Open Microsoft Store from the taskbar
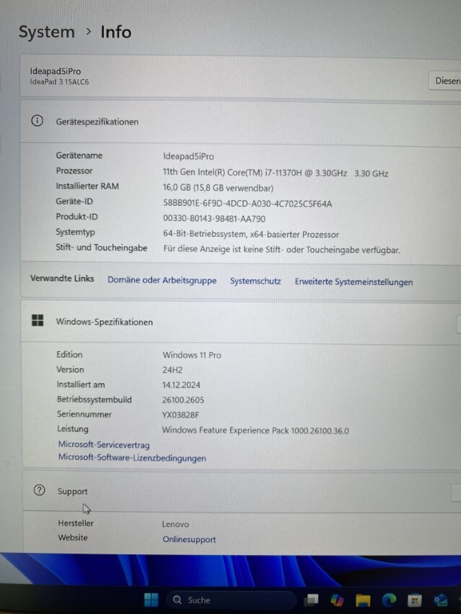 tap(414, 600)
